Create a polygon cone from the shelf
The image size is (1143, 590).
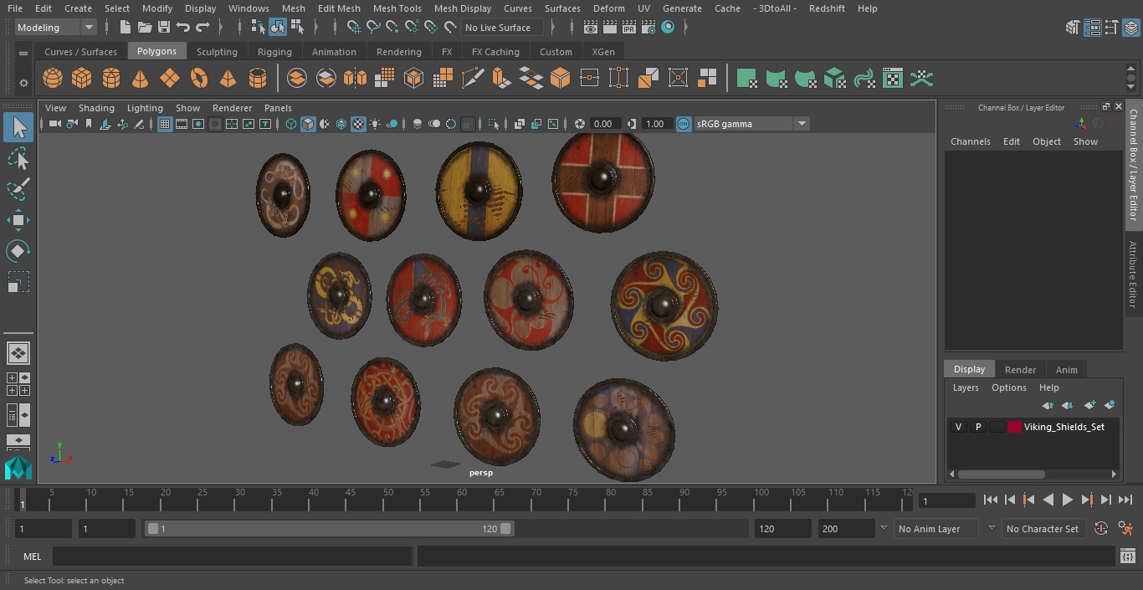141,79
